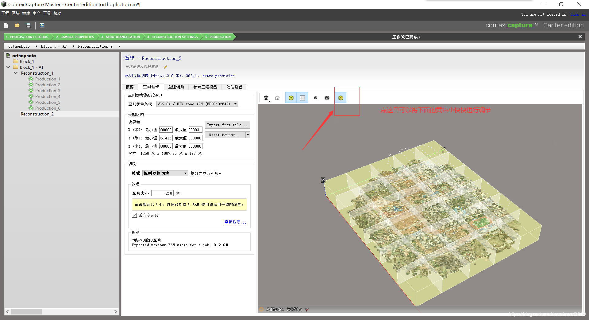Image resolution: width=589 pixels, height=320 pixels.
Task: Click the Production_1 green check status icon
Action: [x=31, y=79]
